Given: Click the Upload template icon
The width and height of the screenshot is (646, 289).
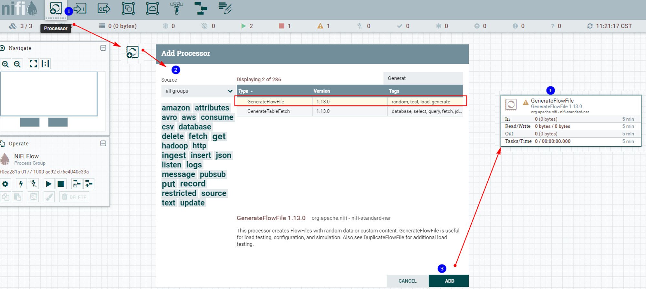Looking at the screenshot, I should pos(89,184).
